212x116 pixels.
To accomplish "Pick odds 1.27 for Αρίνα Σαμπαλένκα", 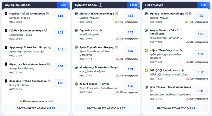I will coord(130,51).
